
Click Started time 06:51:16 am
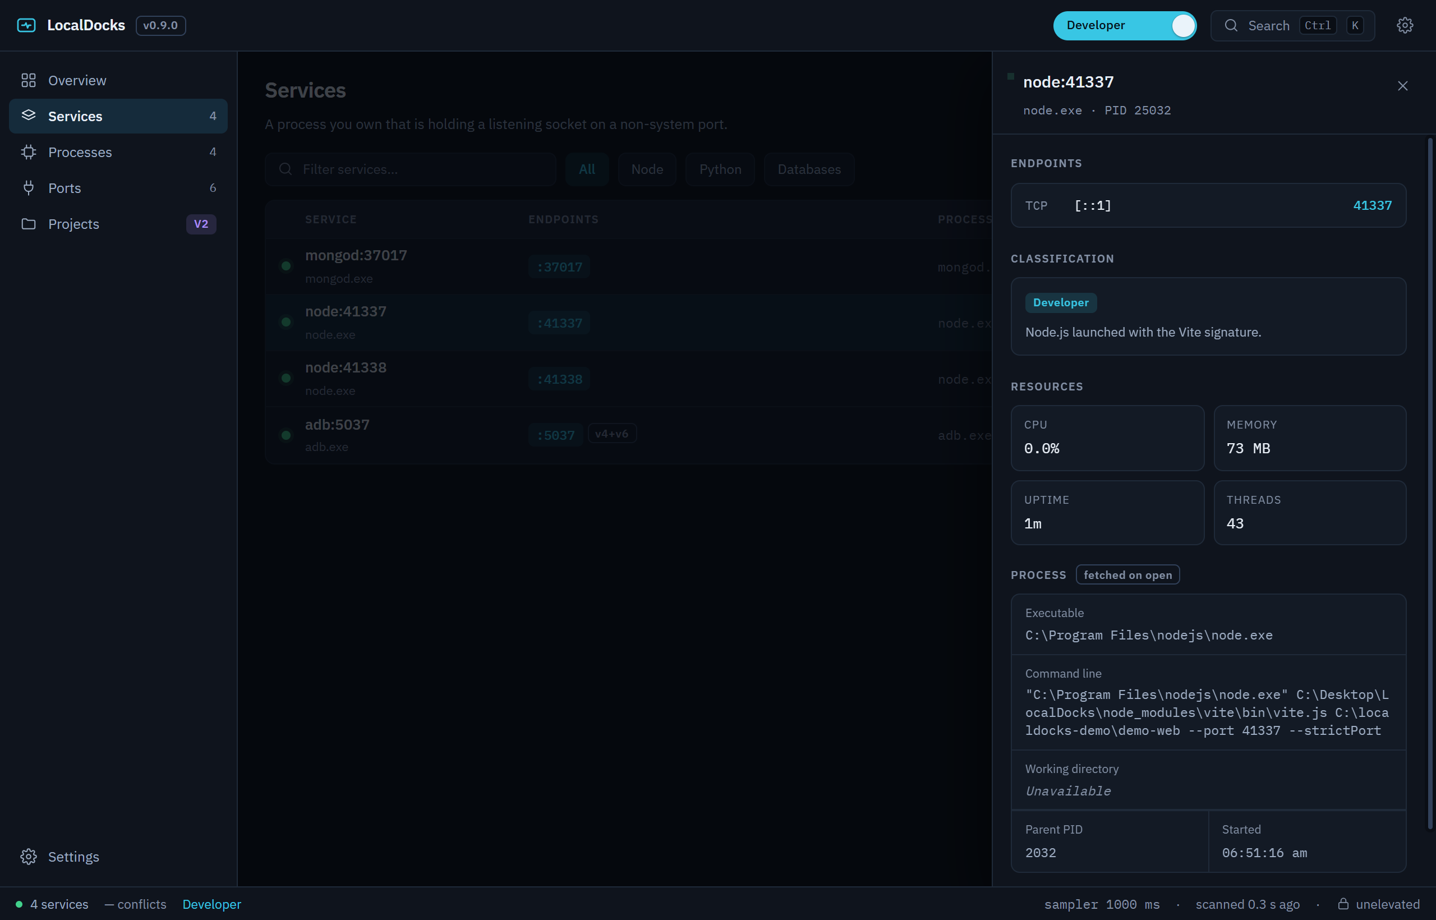(x=1264, y=853)
